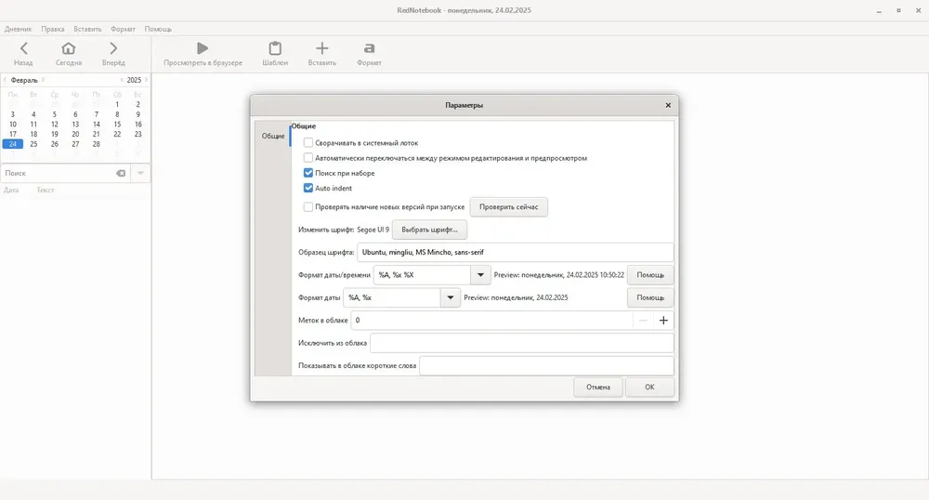
Task: Go to the next year arrow beside 2025
Action: coord(146,80)
